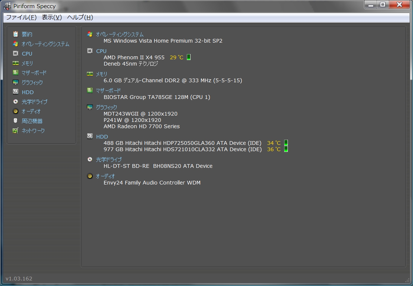This screenshot has height=286, width=413.
Task: Click the マザーボード heading link in summary
Action: tap(108, 91)
